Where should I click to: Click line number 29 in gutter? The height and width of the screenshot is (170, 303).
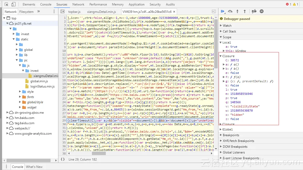tap(64, 120)
